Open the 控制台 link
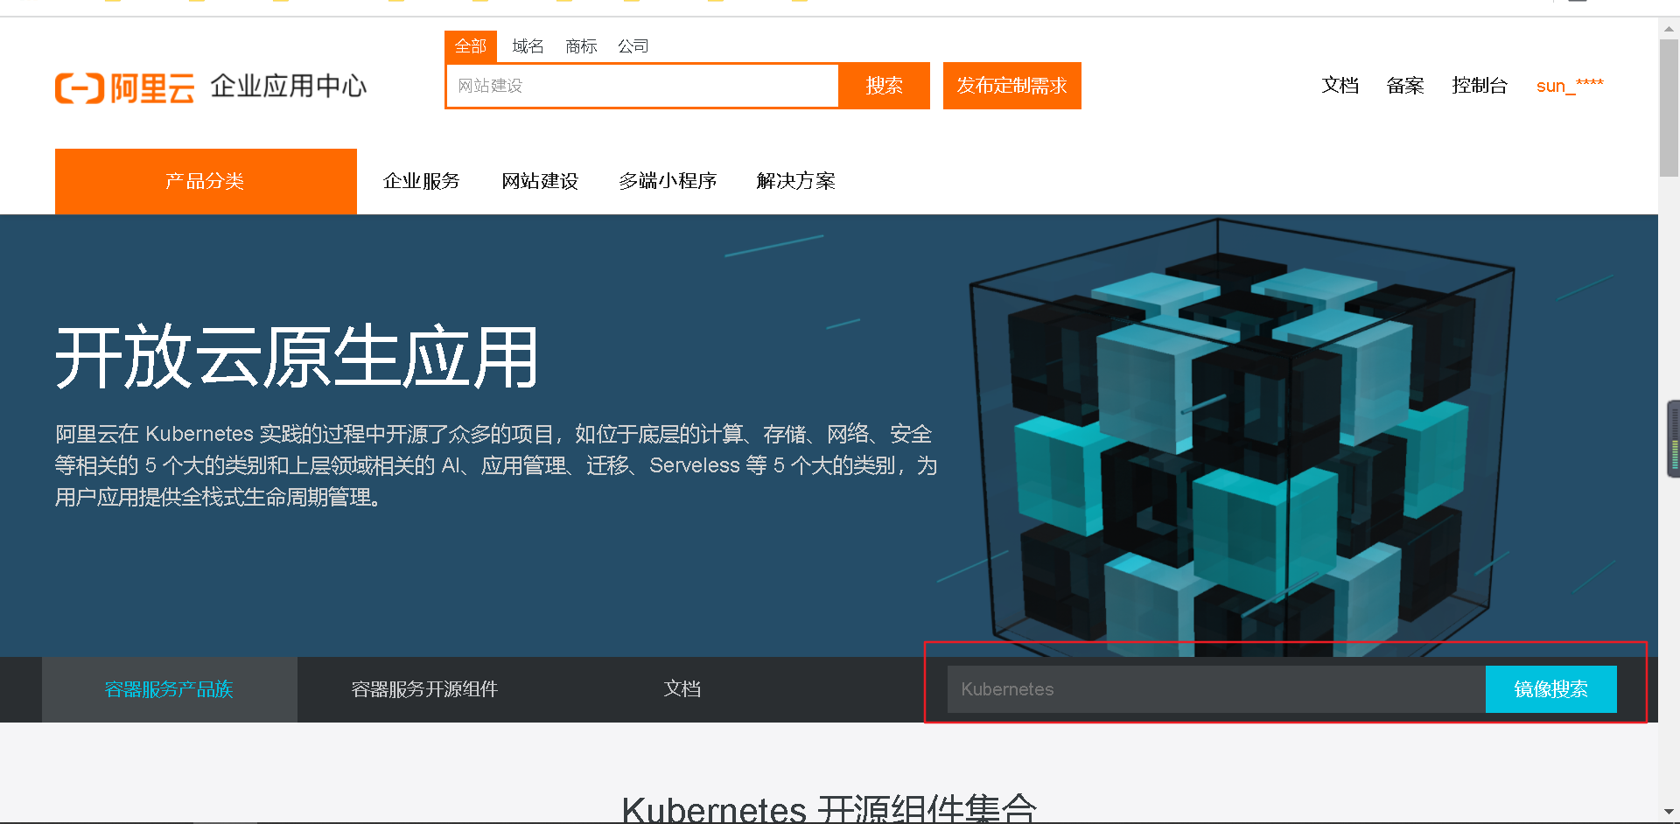The image size is (1680, 824). point(1480,86)
